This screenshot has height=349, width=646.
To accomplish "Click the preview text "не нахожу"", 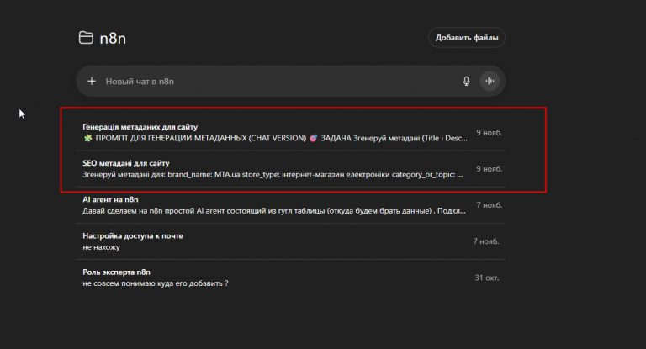I will point(102,248).
